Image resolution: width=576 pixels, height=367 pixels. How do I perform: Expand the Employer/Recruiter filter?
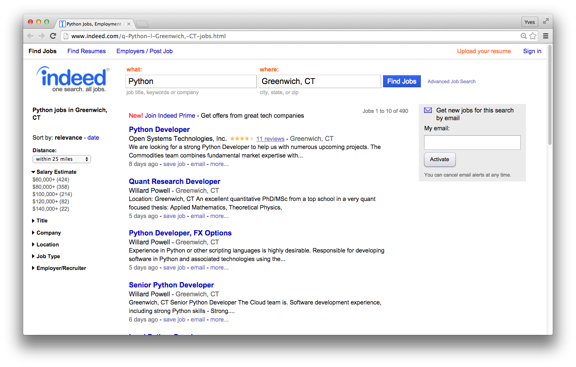click(59, 268)
